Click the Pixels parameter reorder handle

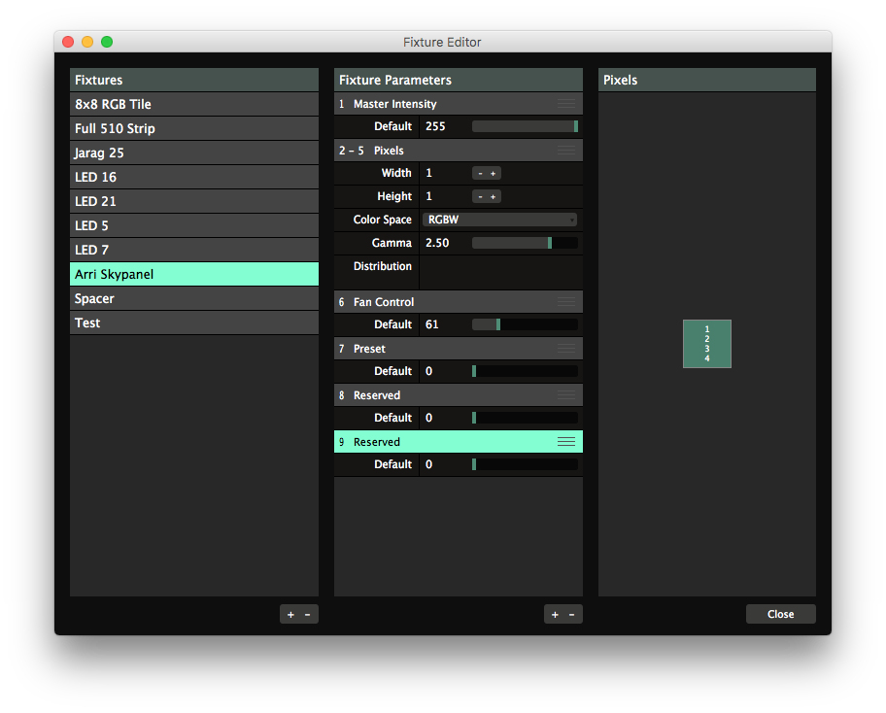[x=566, y=151]
